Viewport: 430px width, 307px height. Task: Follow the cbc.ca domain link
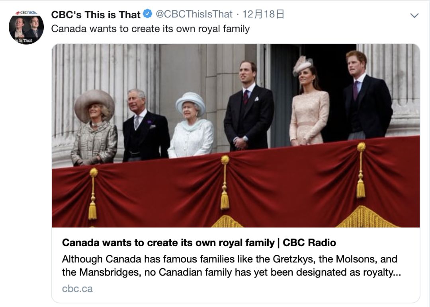point(77,289)
